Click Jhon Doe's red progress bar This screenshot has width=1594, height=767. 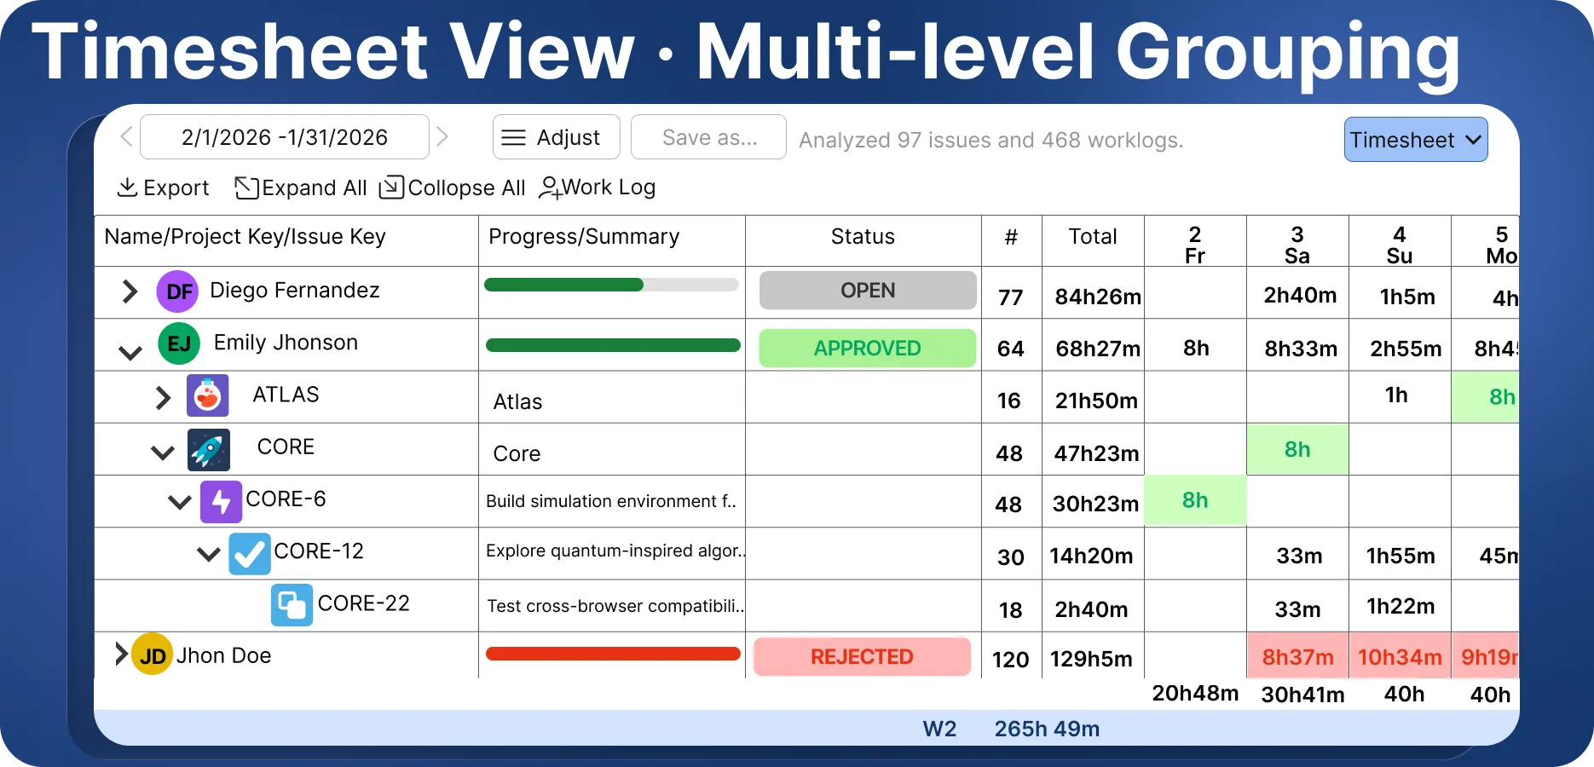613,654
